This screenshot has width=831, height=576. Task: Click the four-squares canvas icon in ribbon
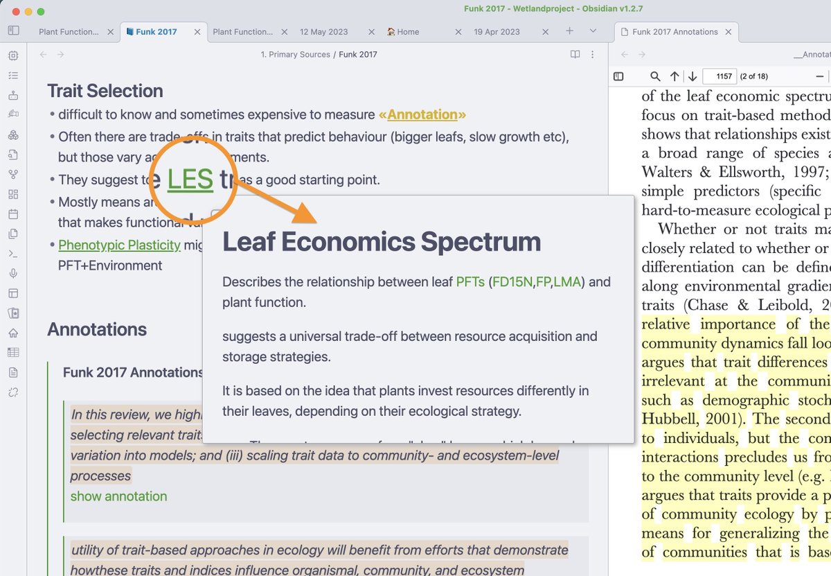coord(13,194)
